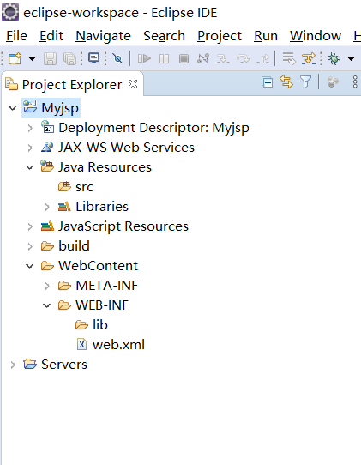Image resolution: width=361 pixels, height=465 pixels.
Task: Select Java Resources item
Action: (x=105, y=167)
